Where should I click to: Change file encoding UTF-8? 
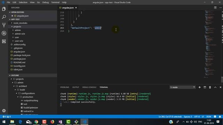[x=197, y=117]
